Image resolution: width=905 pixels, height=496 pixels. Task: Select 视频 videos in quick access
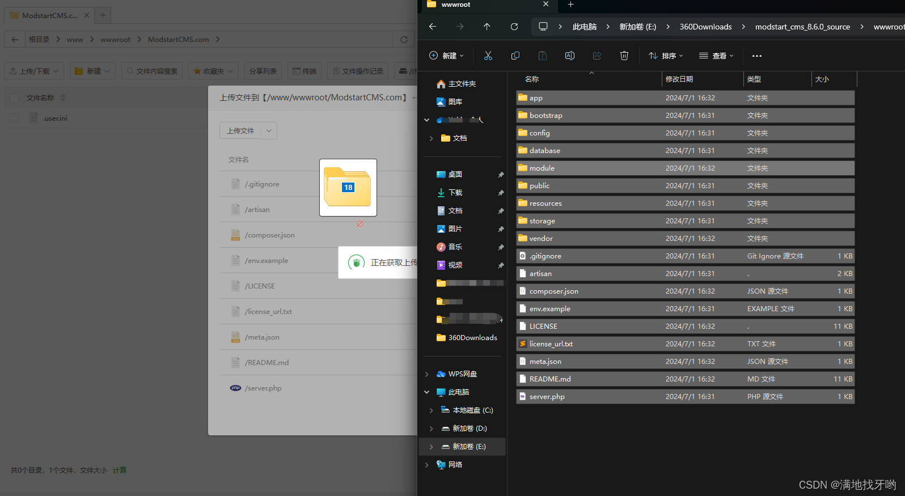[450, 265]
